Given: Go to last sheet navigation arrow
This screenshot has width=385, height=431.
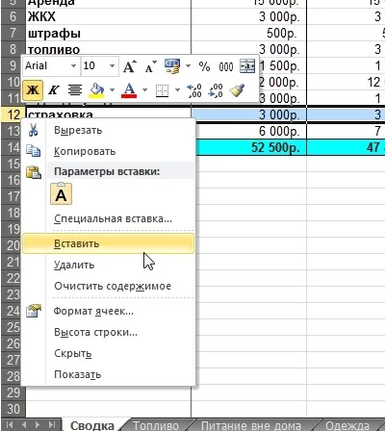Looking at the screenshot, I should [x=52, y=425].
